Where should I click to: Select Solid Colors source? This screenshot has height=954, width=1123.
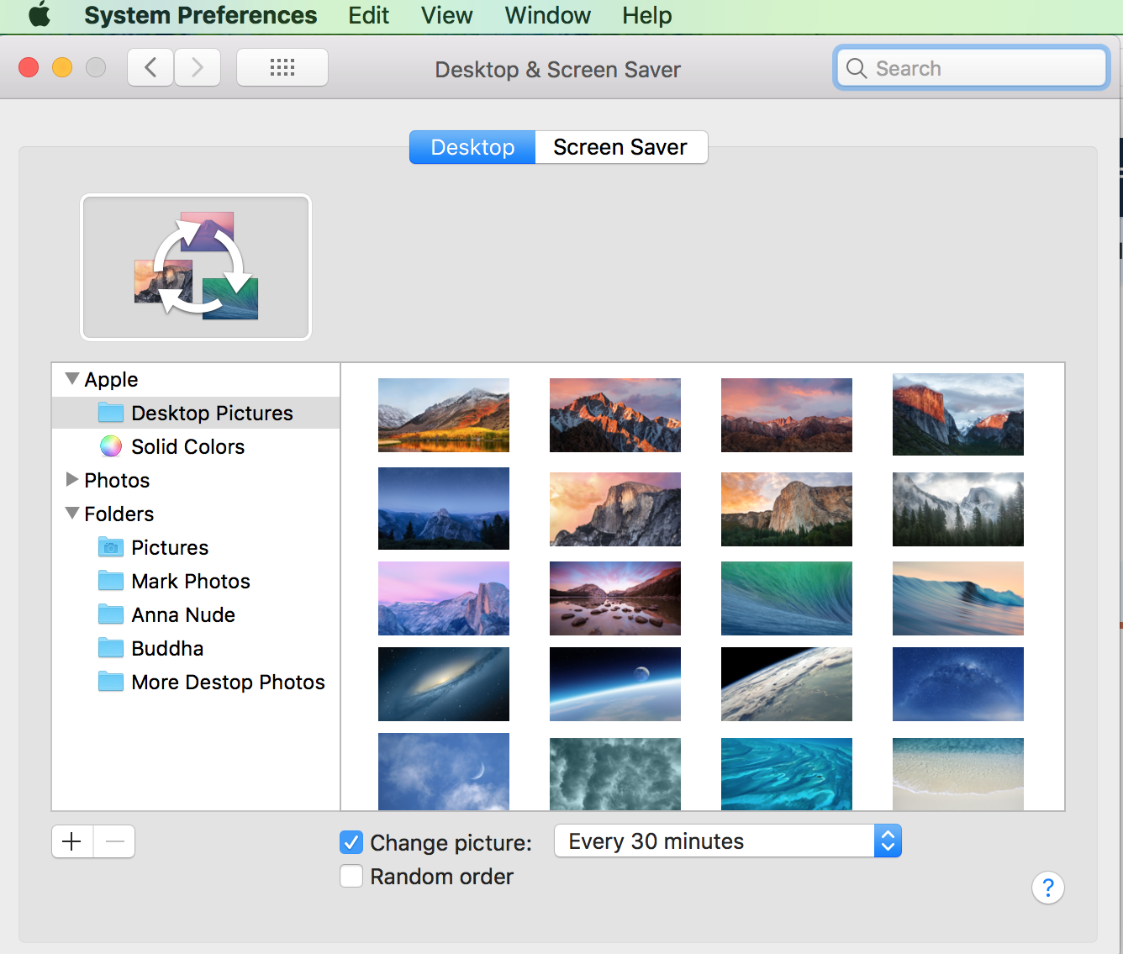point(196,446)
